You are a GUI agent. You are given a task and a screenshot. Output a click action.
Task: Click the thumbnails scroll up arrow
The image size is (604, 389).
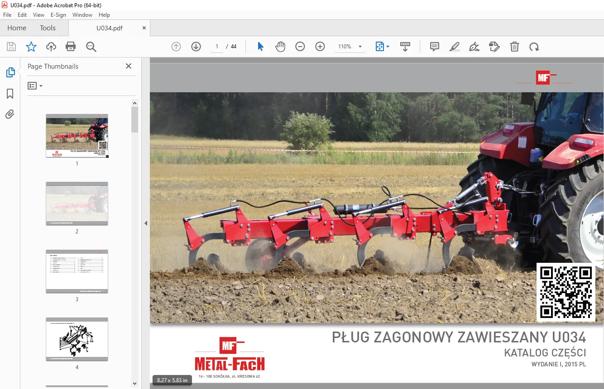pos(134,103)
